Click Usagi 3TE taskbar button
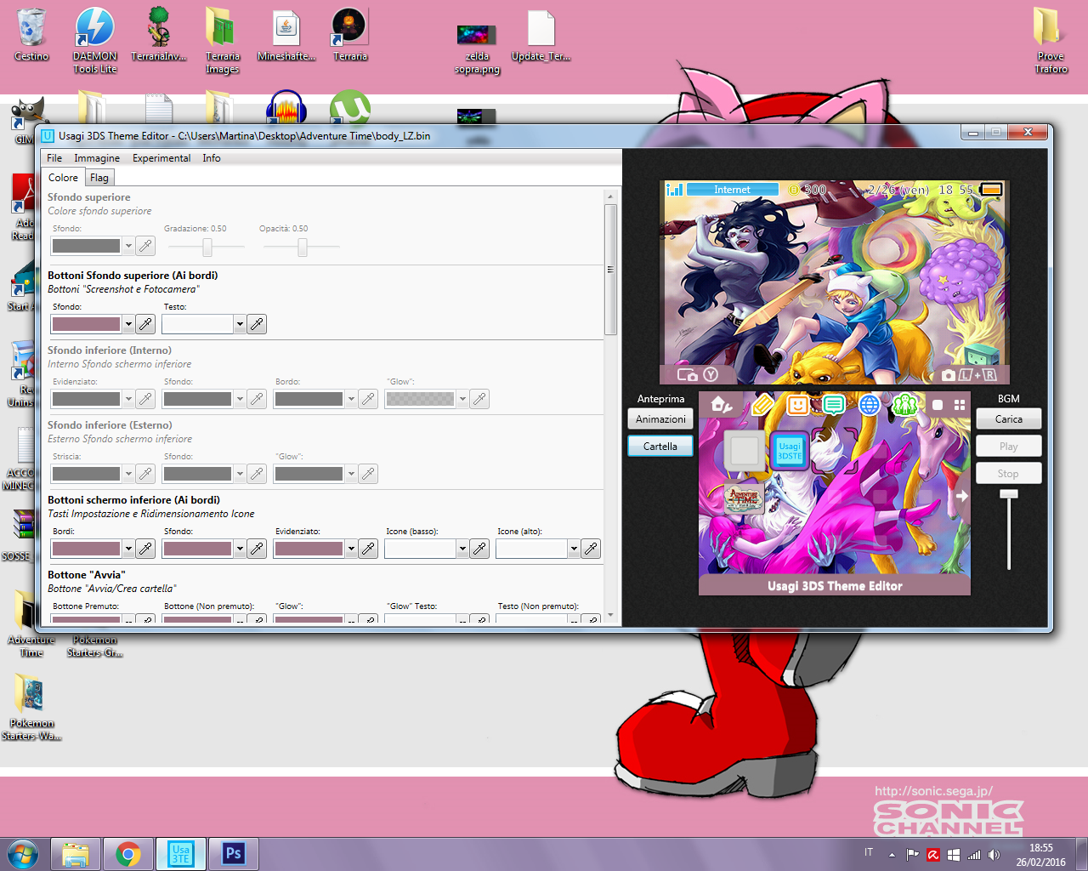The height and width of the screenshot is (871, 1088). [x=181, y=854]
